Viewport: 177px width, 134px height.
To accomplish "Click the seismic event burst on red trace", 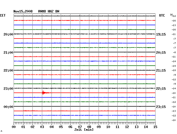I will pyautogui.click(x=46, y=93).
